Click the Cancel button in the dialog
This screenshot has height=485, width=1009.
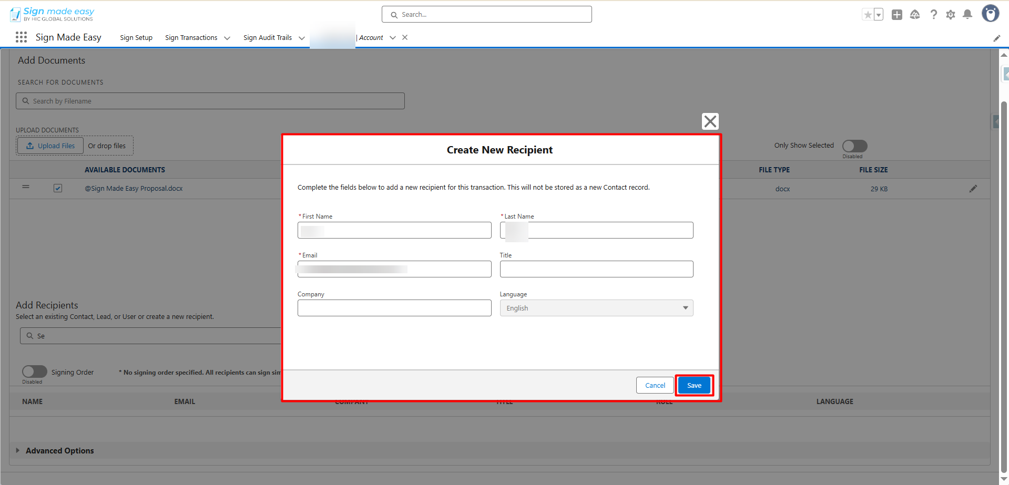click(655, 385)
